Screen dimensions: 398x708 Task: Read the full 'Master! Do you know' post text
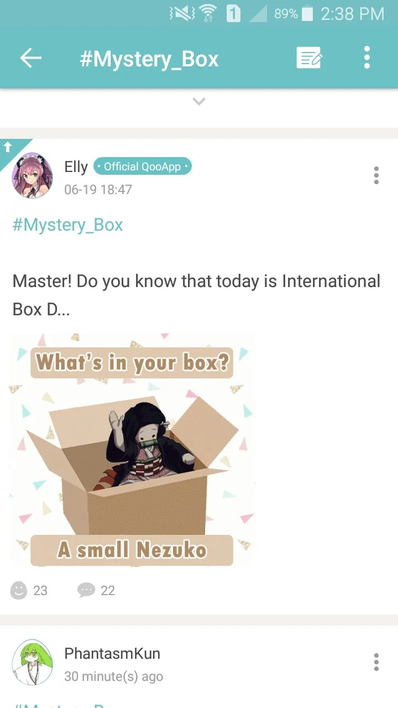click(196, 295)
